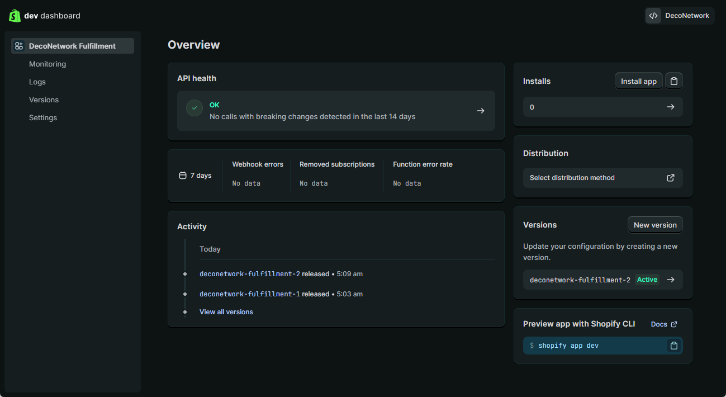This screenshot has height=397, width=726.
Task: Open deconetwork-fulfillment-2 in Activity
Action: [250, 274]
